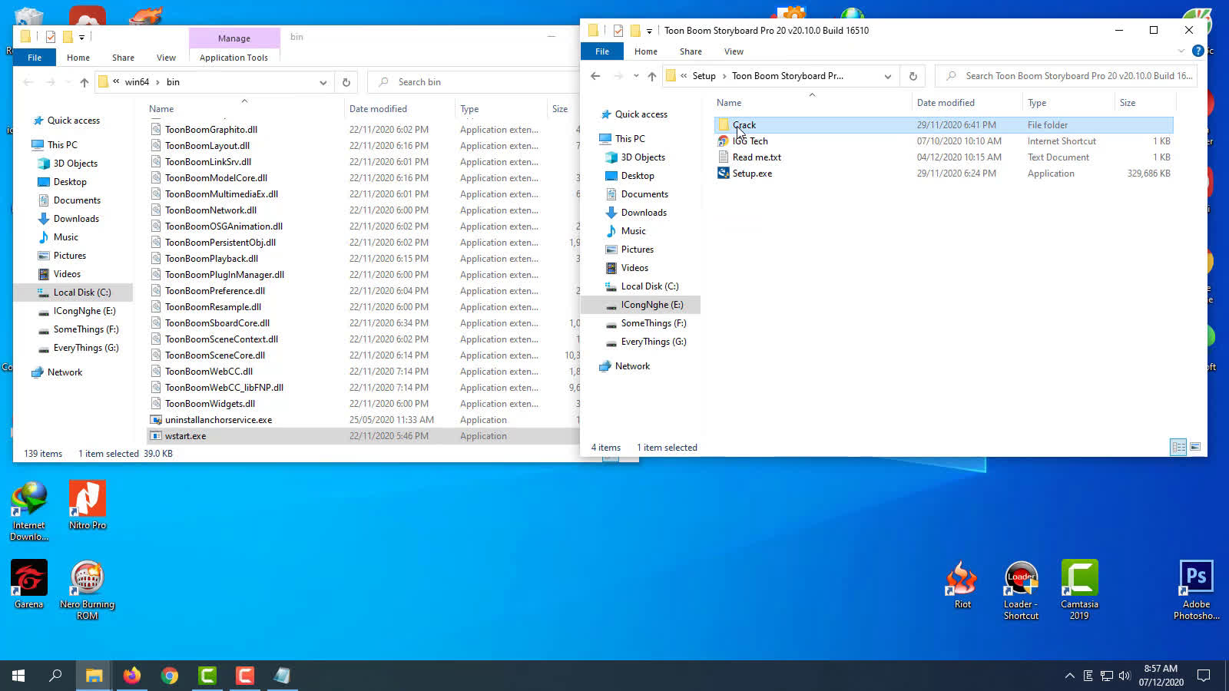Open Adobe Photoshop desktop shortcut
The width and height of the screenshot is (1229, 691).
pyautogui.click(x=1196, y=590)
